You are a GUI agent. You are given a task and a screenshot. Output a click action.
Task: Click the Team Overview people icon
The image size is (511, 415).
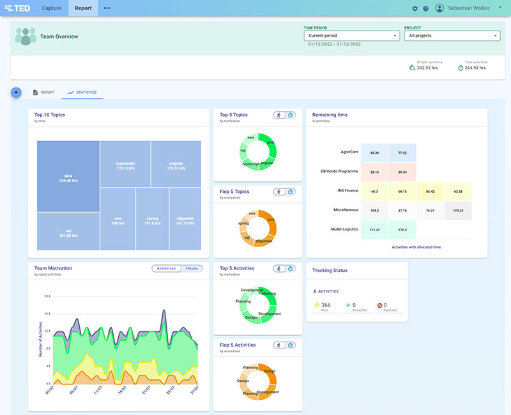[x=26, y=36]
